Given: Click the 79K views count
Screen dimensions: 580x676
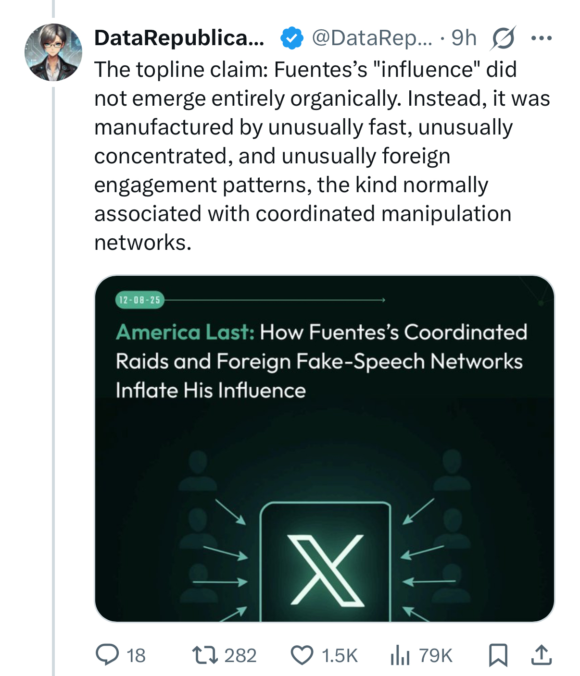Looking at the screenshot, I should click(436, 655).
